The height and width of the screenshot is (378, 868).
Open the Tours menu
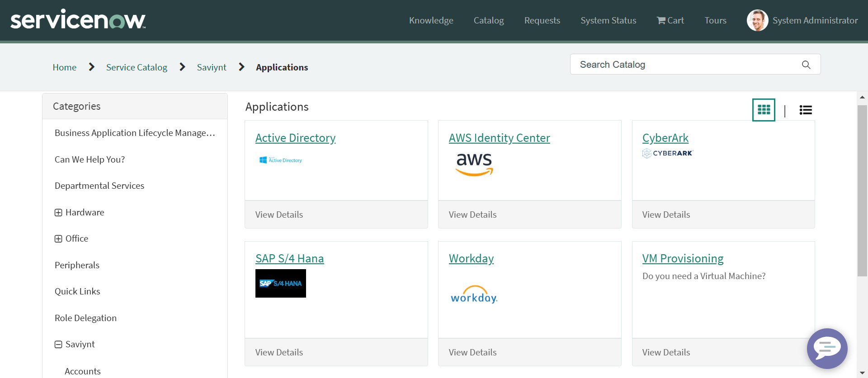[x=715, y=20]
